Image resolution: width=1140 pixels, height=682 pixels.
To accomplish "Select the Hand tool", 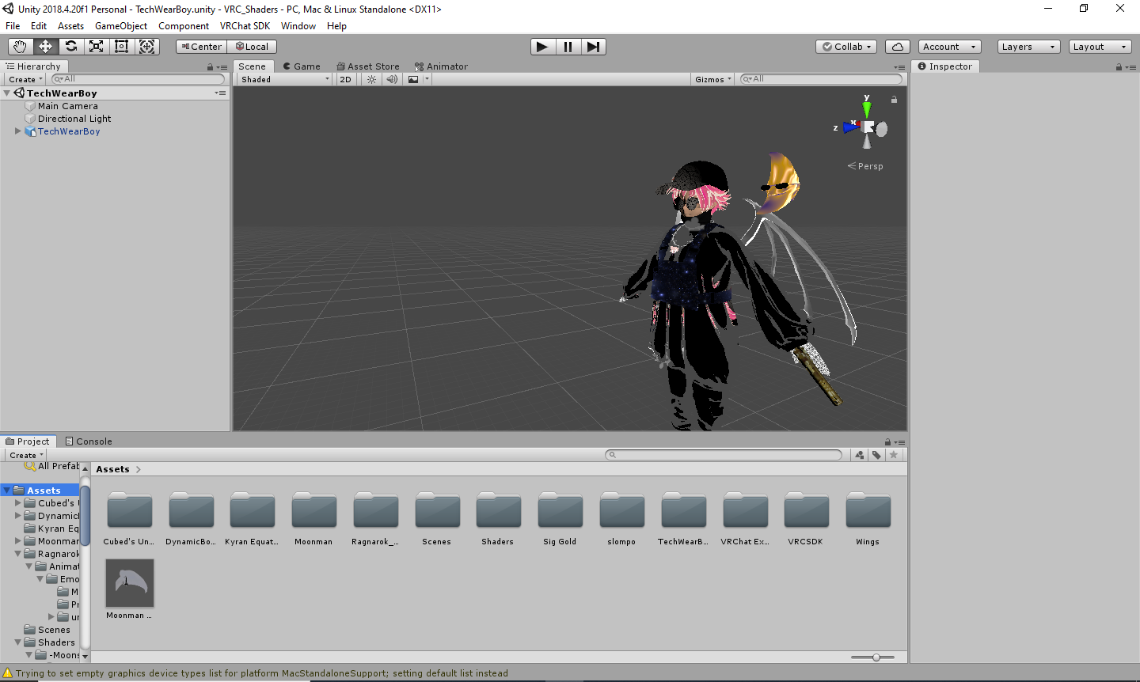I will click(x=20, y=47).
